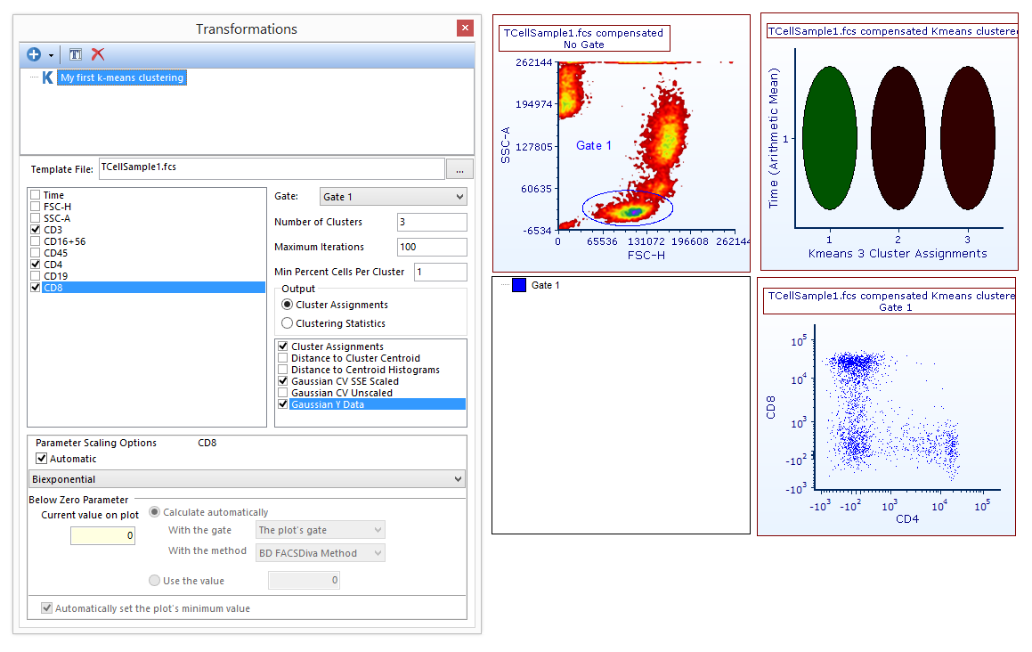Select 'My first k-means clustering' tree item
The width and height of the screenshot is (1032, 652).
click(122, 77)
